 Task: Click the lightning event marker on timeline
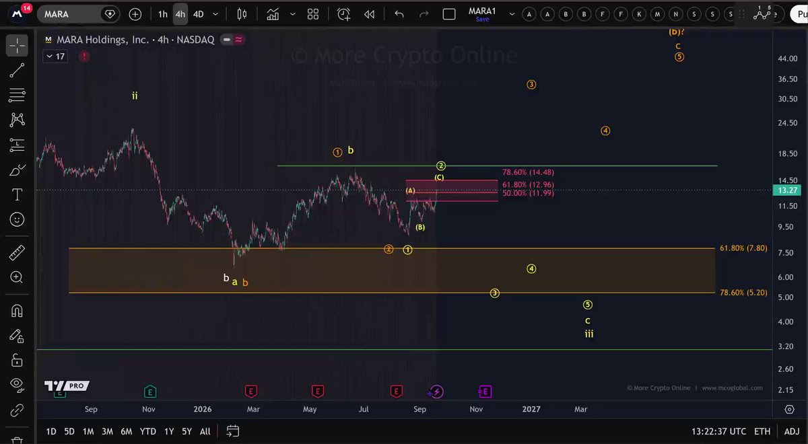coord(436,392)
